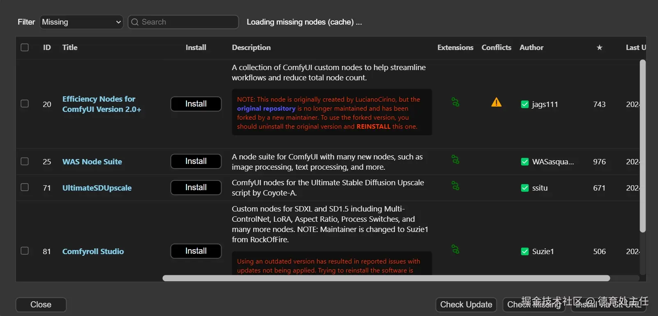Install WAS Node Suite
The height and width of the screenshot is (316, 658).
point(196,161)
